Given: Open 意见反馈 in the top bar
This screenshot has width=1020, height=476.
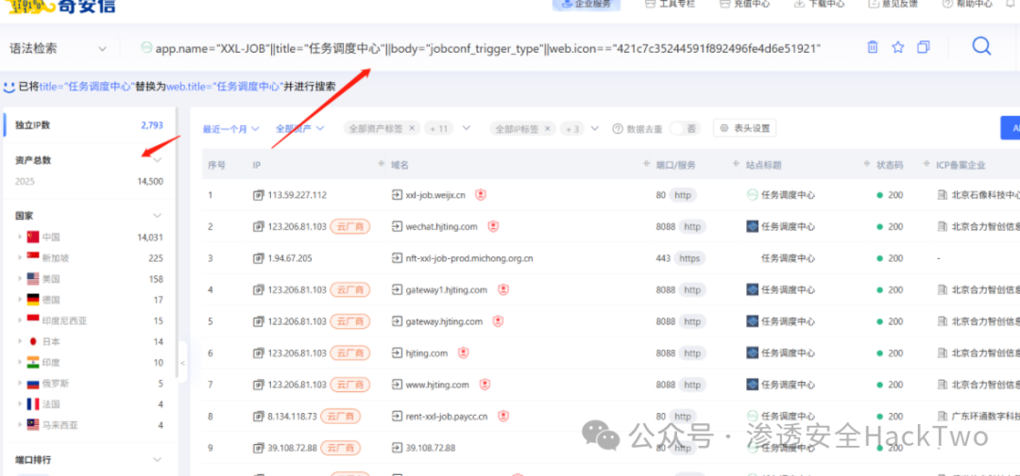Looking at the screenshot, I should (x=893, y=4).
